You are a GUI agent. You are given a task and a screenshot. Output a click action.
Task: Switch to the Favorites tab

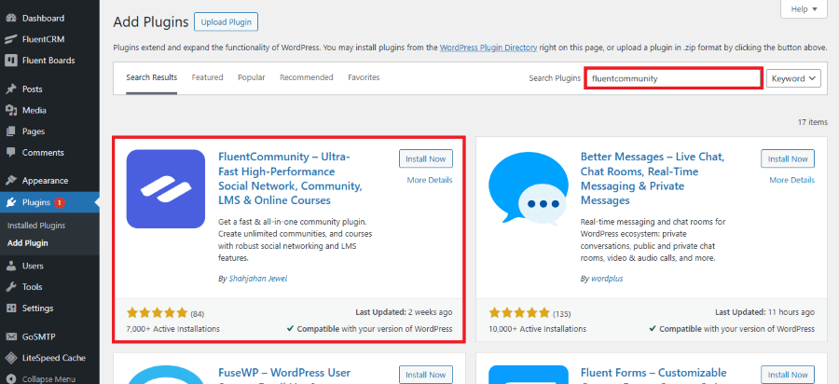(364, 77)
